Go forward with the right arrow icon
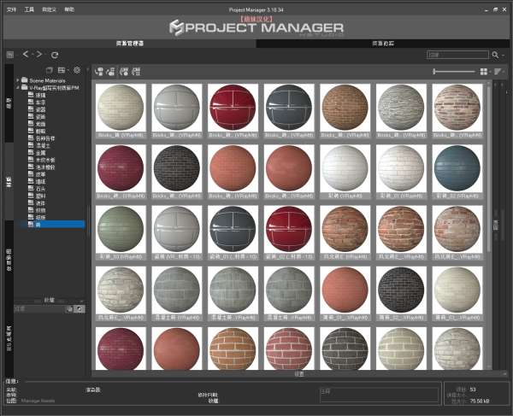Viewport: 513px width, 416px height. pos(39,55)
